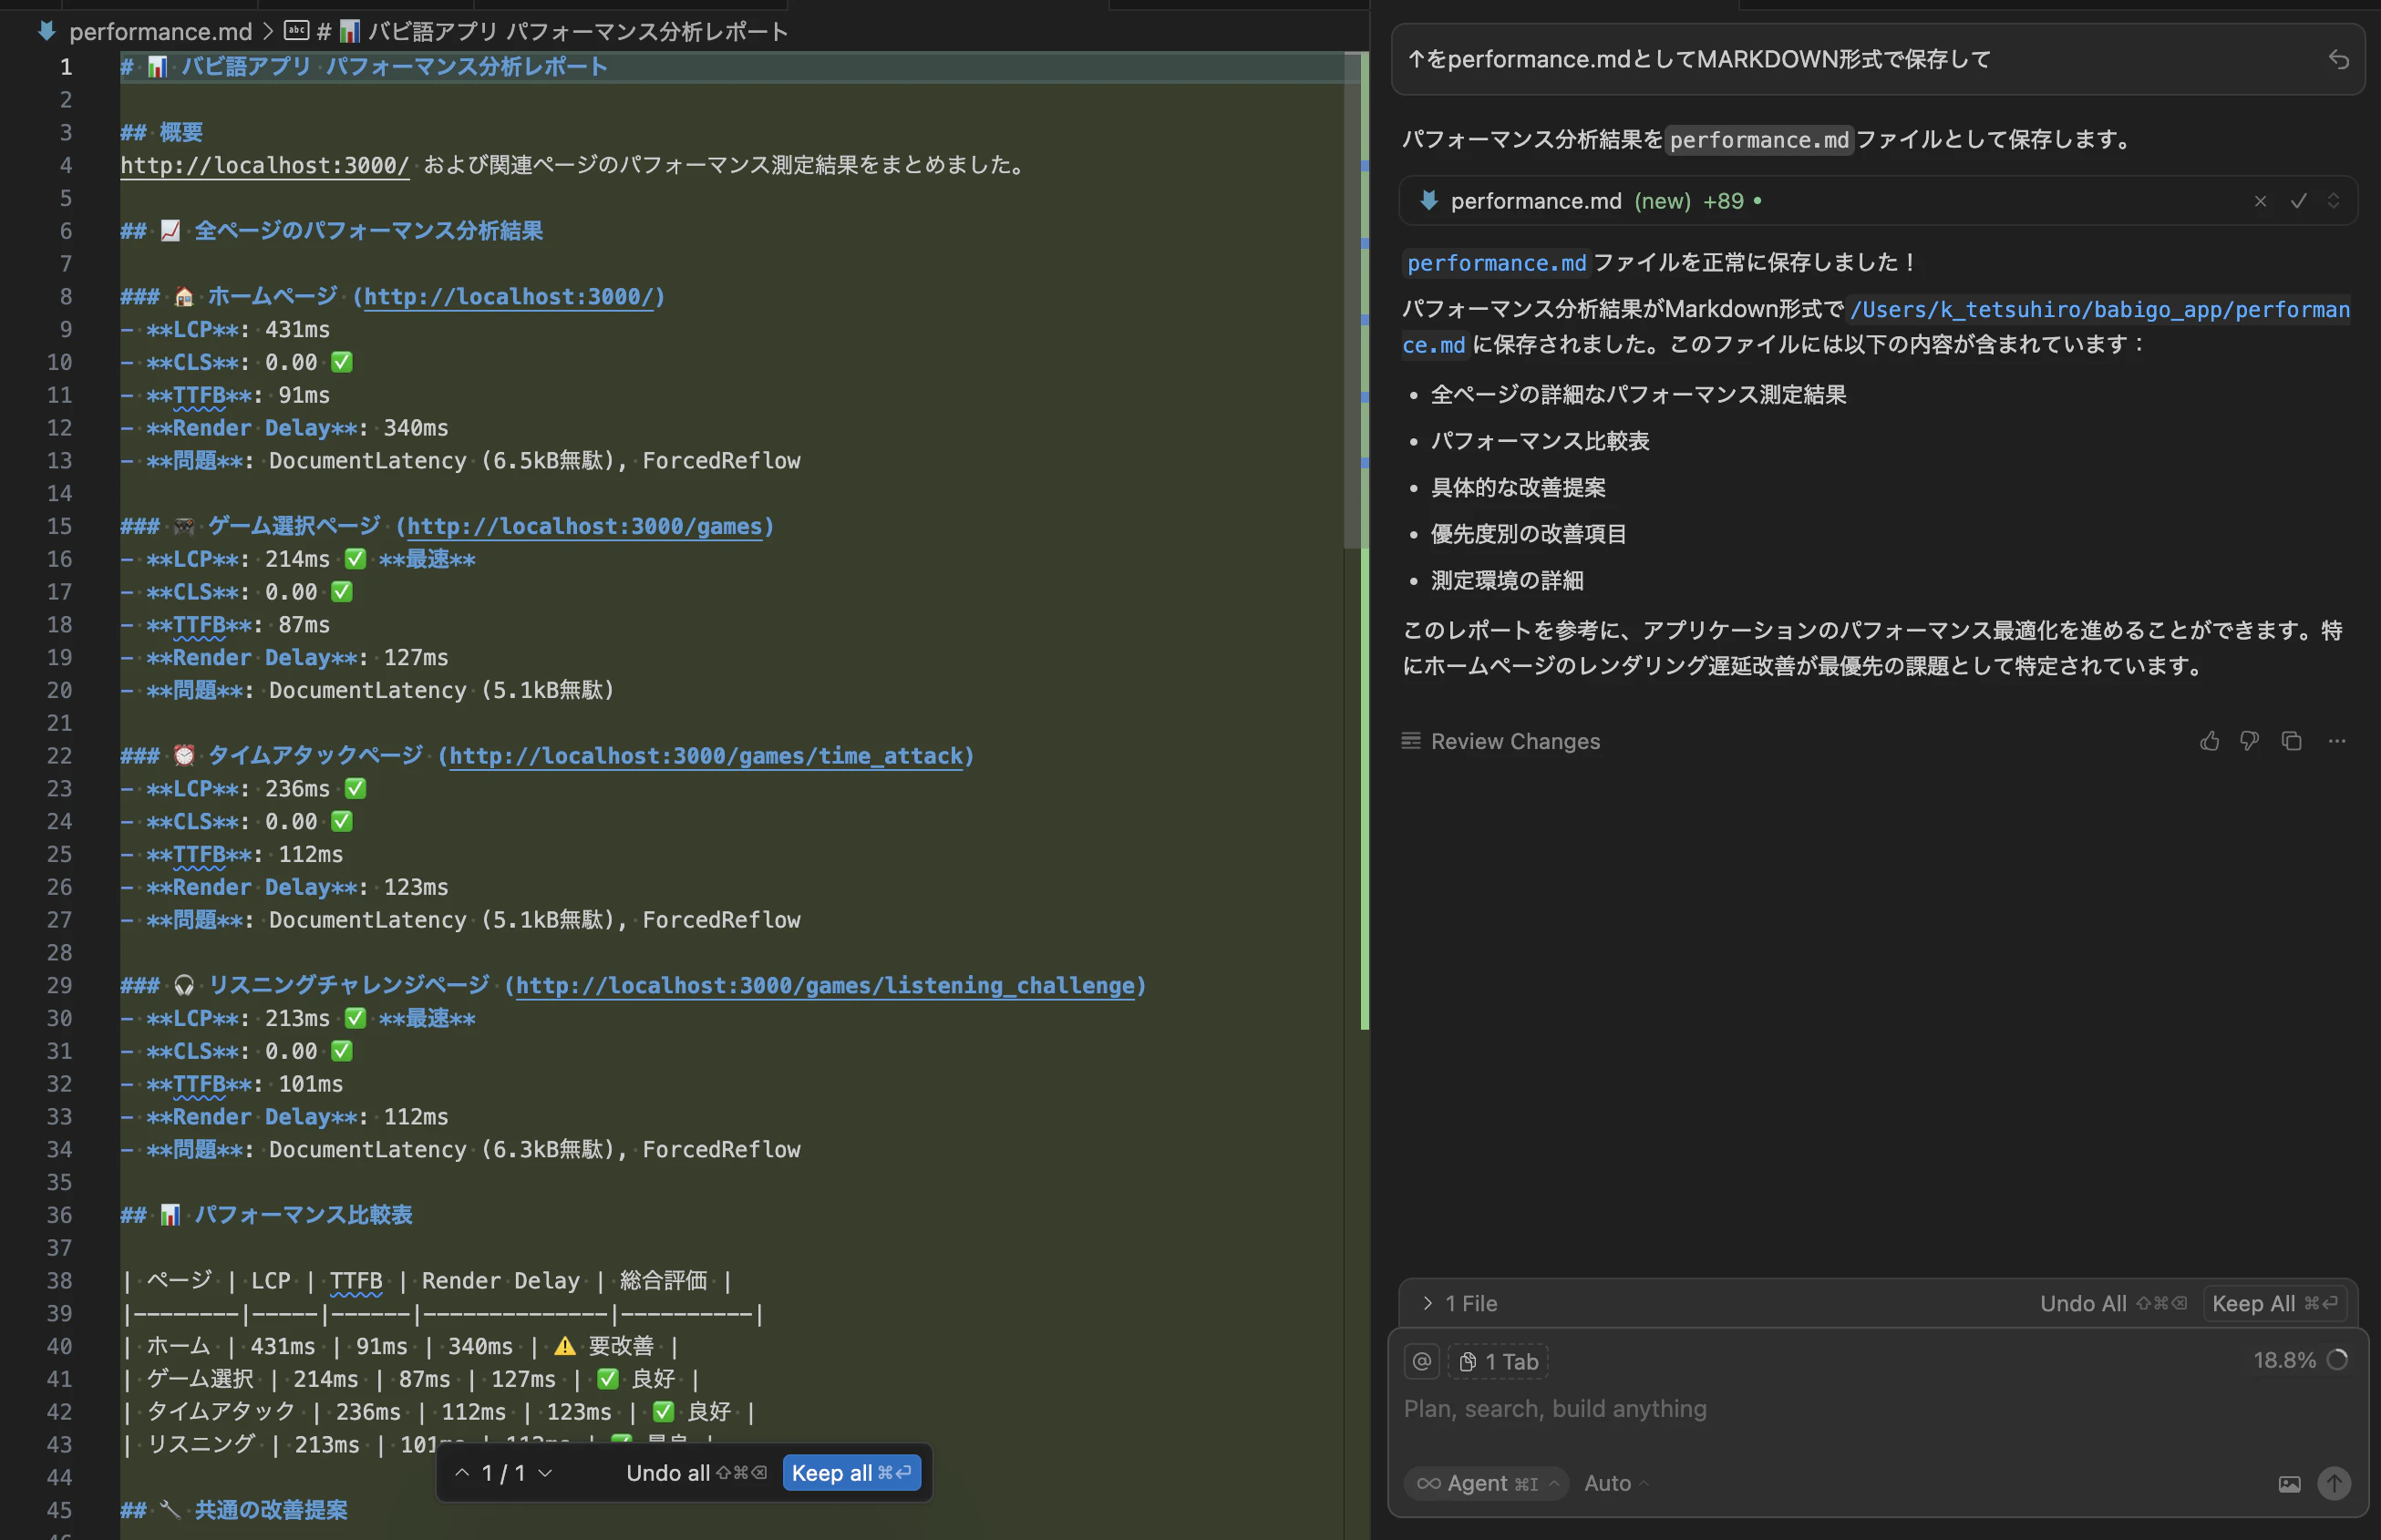Click Undo All in chat panel
2381x1540 pixels.
tap(2113, 1303)
